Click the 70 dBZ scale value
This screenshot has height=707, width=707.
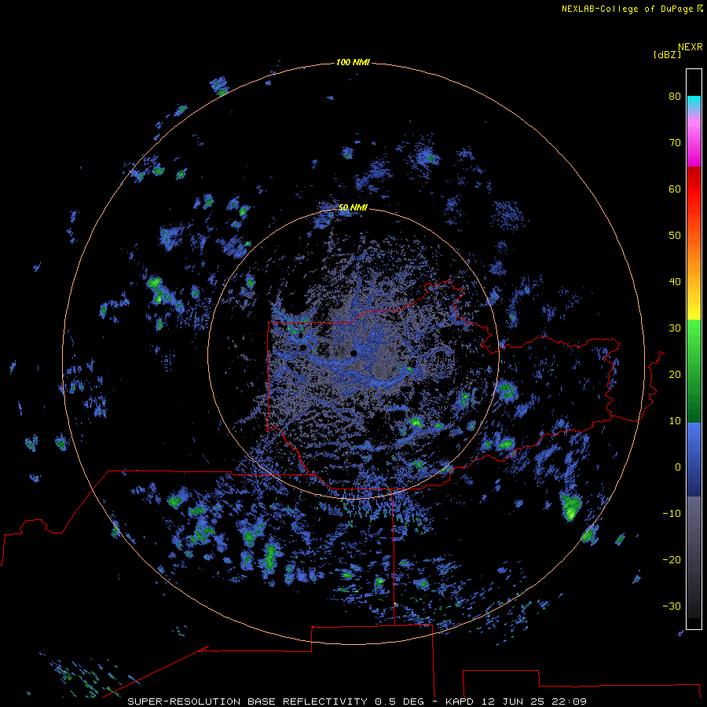675,143
